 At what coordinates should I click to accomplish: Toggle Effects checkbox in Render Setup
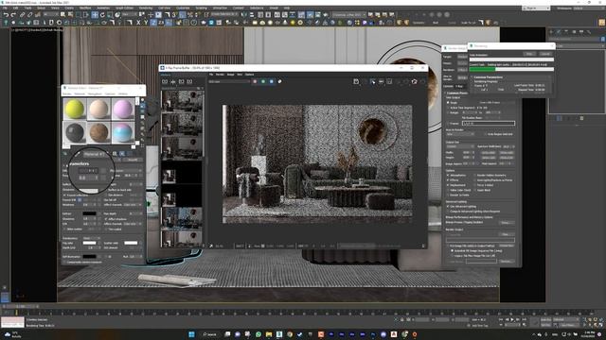448,180
